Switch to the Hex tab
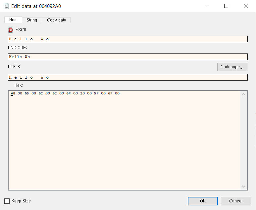This screenshot has width=256, height=210. point(13,20)
